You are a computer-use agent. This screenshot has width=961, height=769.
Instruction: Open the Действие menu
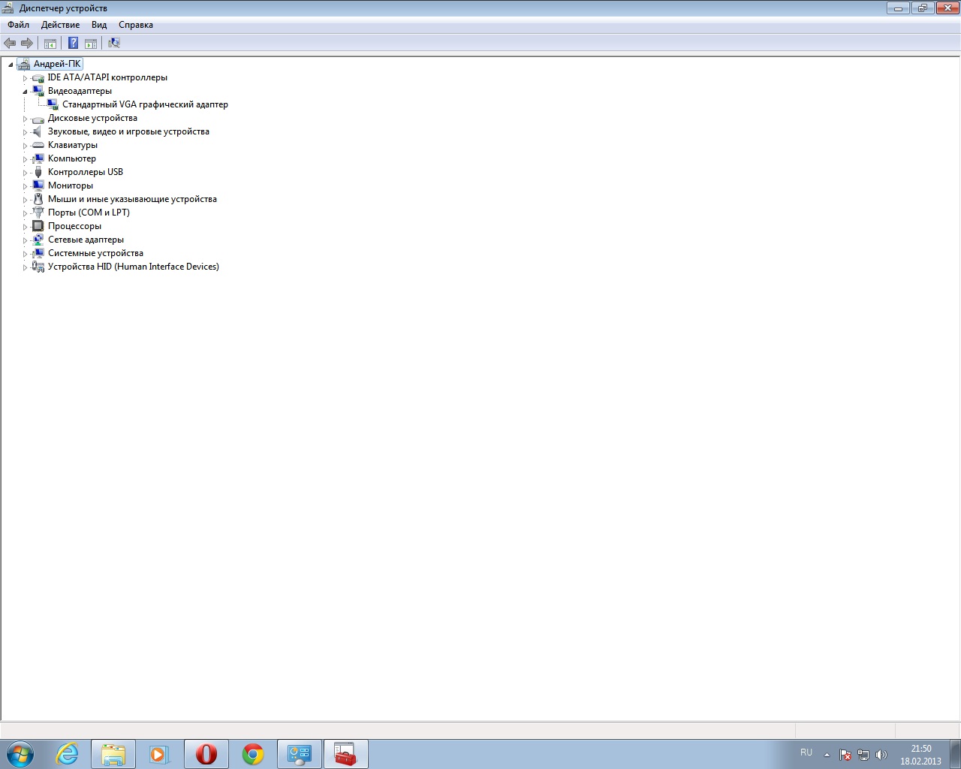60,25
